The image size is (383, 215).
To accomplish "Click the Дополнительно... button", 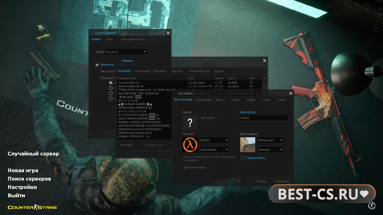I will coord(196,167).
